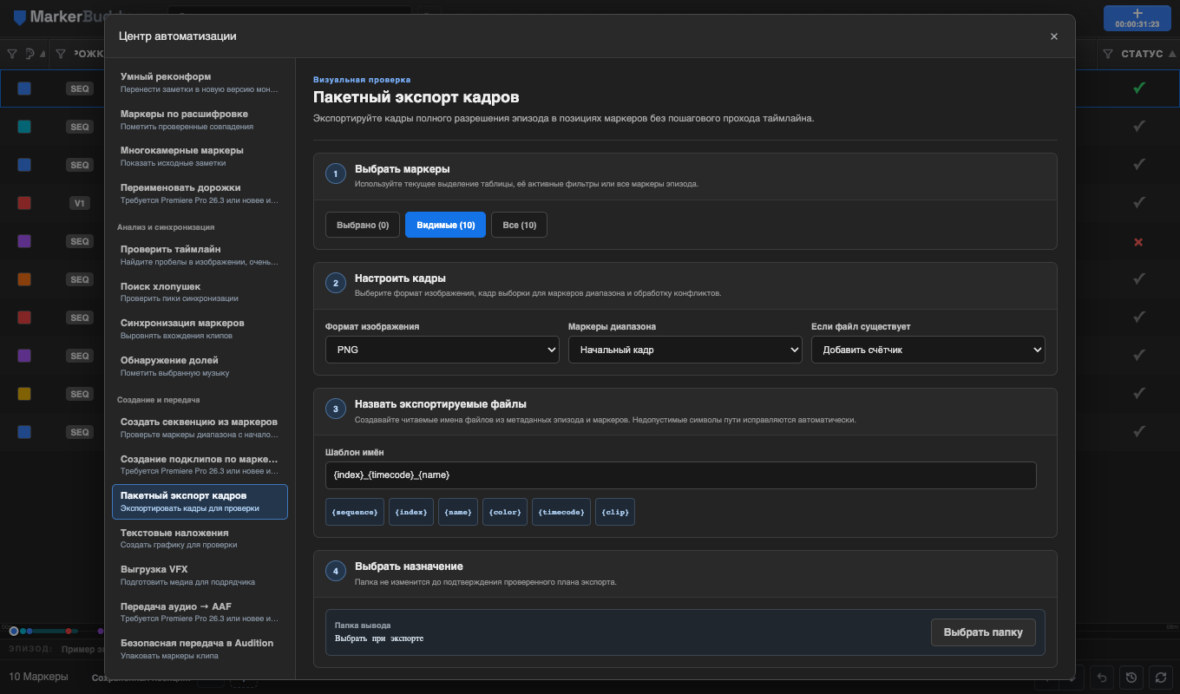Open Поиск хлопушек in the sidebar

click(200, 291)
